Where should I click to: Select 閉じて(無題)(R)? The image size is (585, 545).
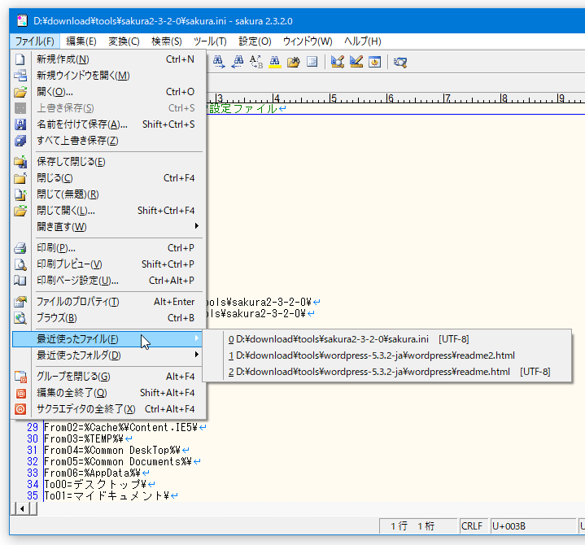[x=108, y=194]
